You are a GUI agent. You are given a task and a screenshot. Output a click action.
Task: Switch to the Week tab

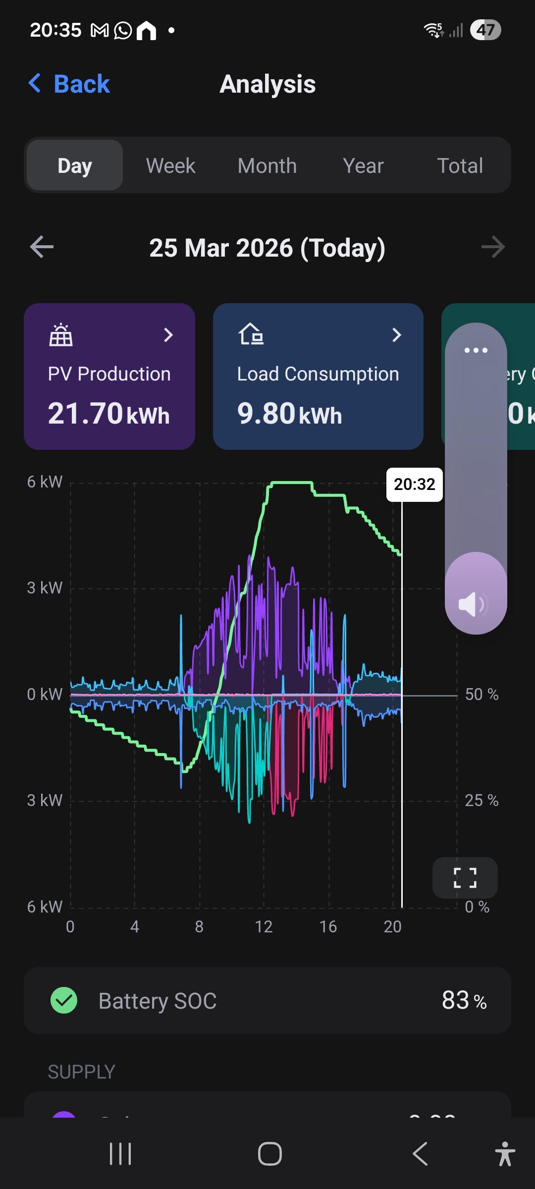click(x=170, y=165)
